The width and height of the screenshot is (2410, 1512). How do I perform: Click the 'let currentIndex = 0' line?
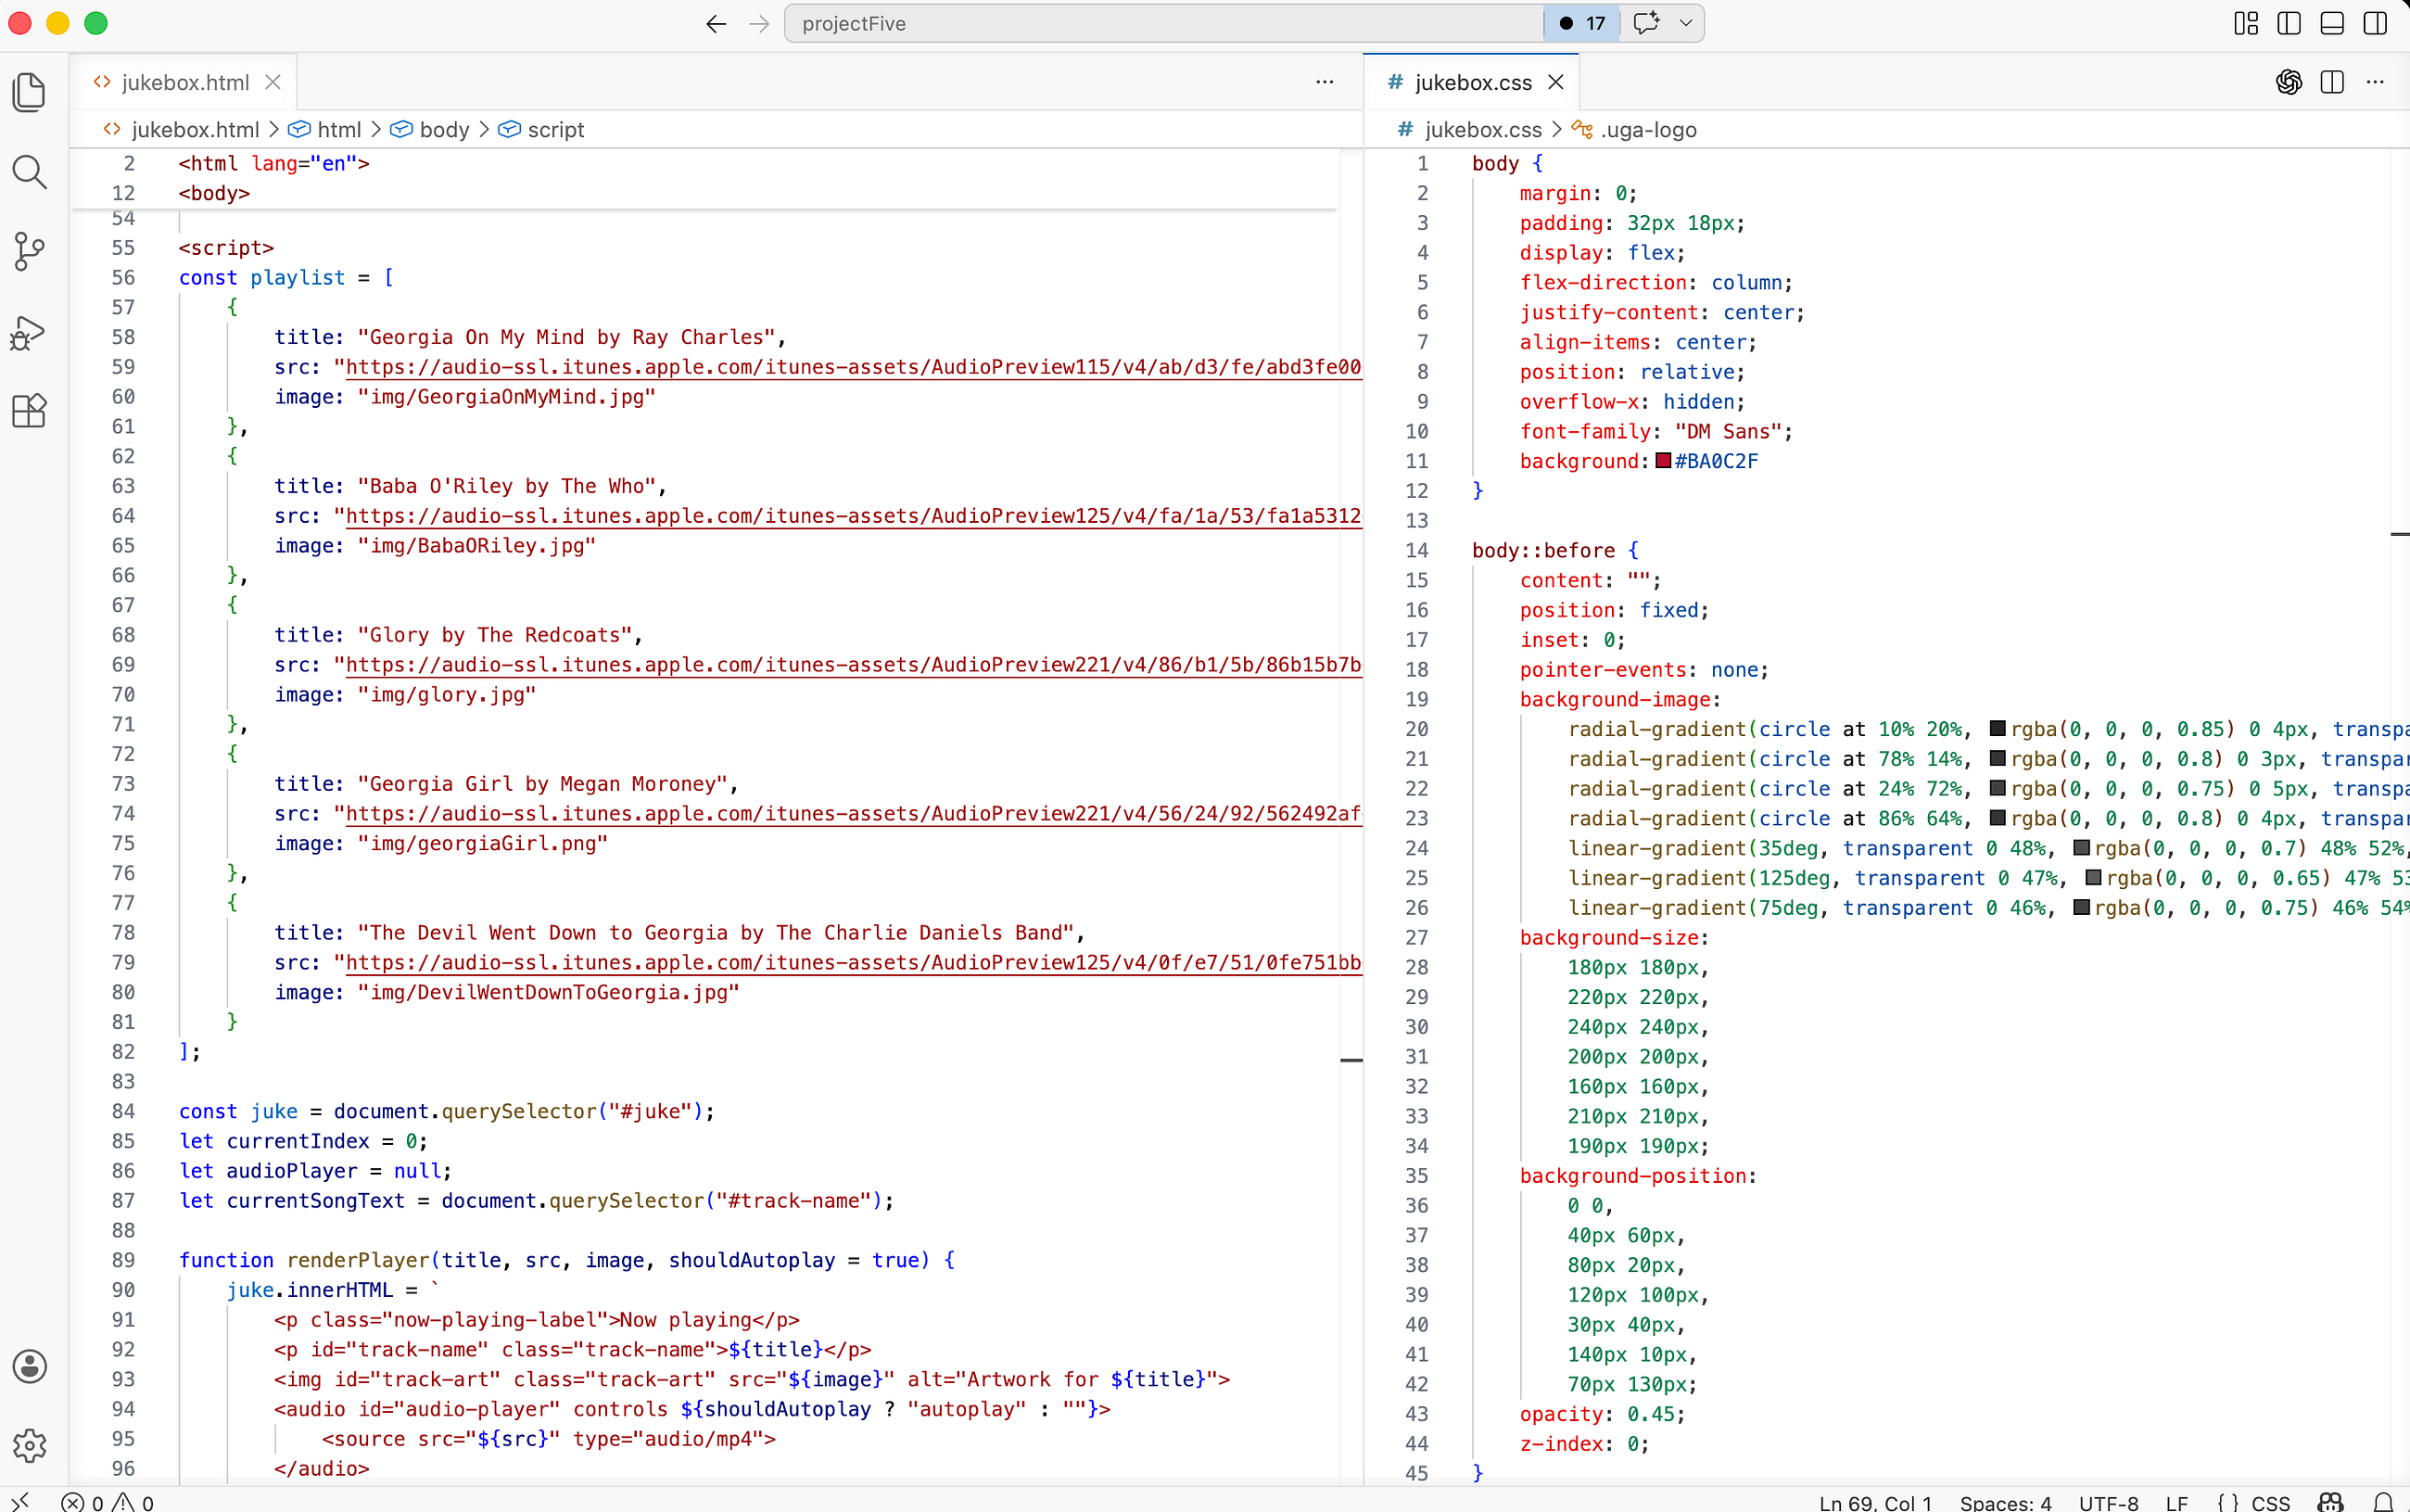(304, 1141)
